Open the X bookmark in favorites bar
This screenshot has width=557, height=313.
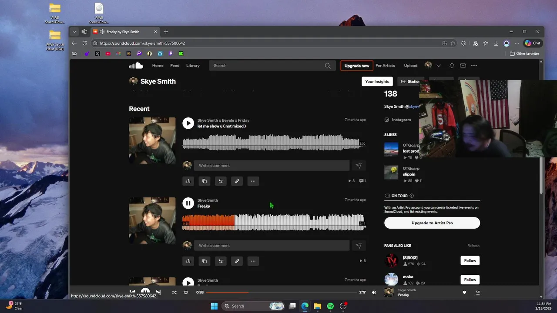(97, 53)
